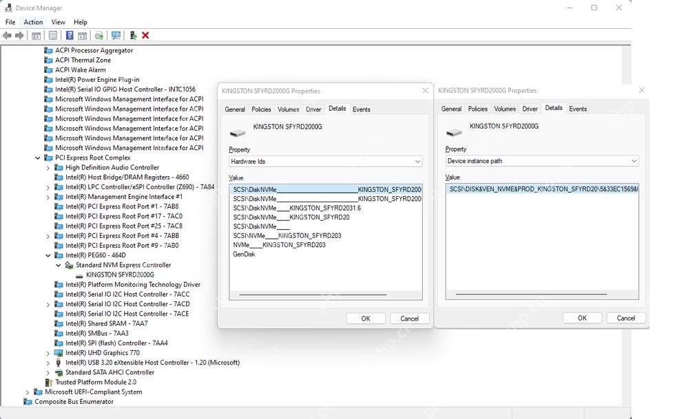
Task: Click the Standard SATA AHCI Controller icon
Action: point(59,372)
